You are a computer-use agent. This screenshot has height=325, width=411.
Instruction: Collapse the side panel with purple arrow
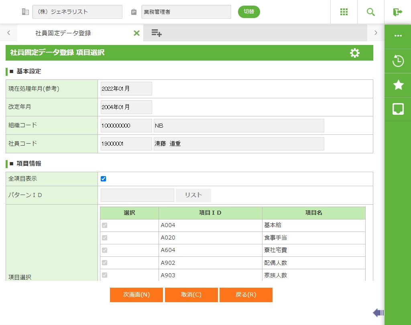coord(378,313)
